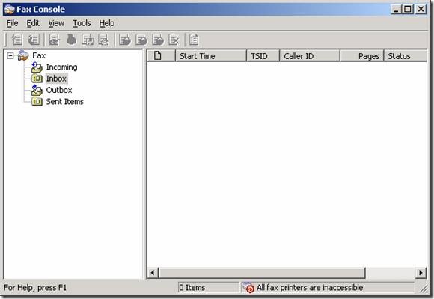
Task: Select the Inbox folder
Action: [56, 79]
